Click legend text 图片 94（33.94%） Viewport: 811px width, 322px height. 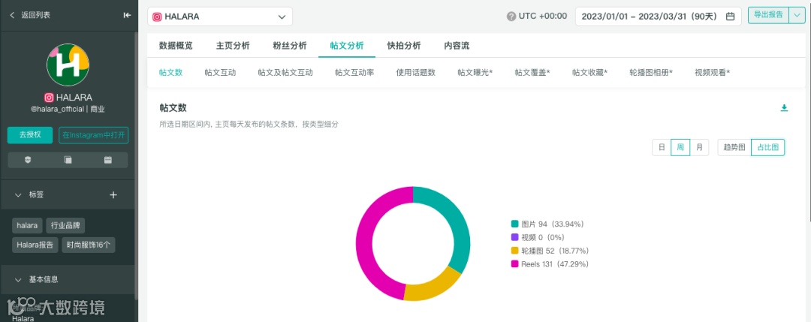(x=553, y=224)
